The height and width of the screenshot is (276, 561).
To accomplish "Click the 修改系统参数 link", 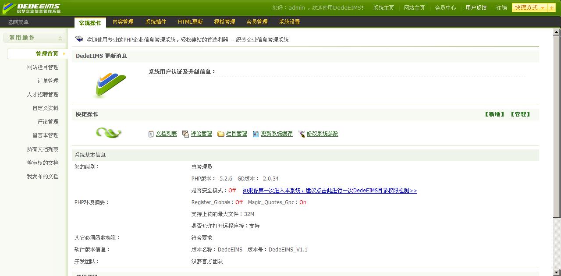I will tap(323, 134).
